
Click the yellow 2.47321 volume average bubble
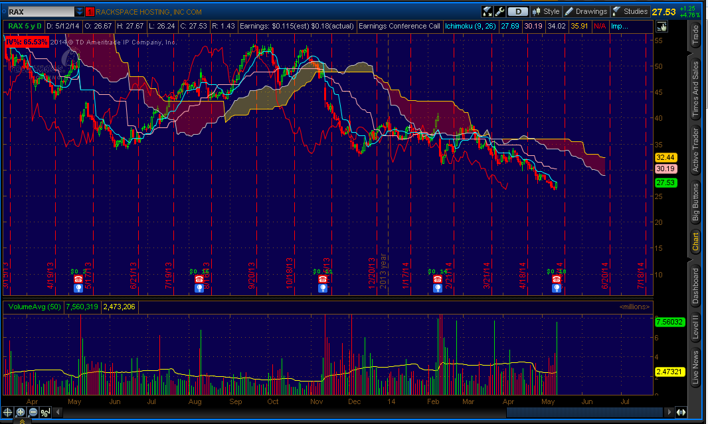coord(669,372)
